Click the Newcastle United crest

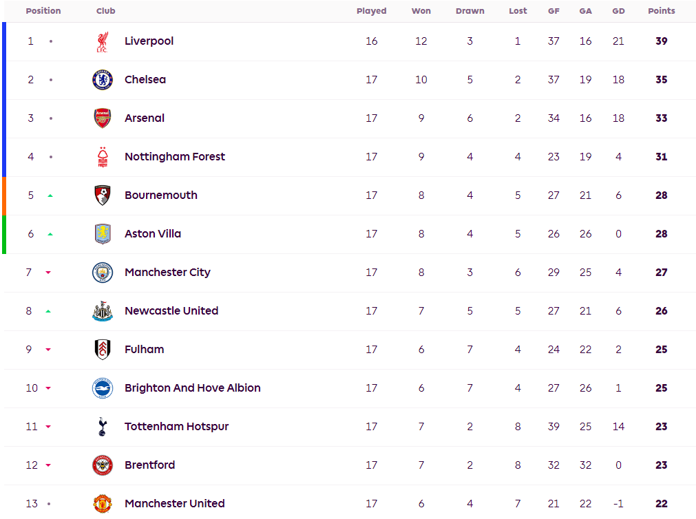click(x=103, y=310)
